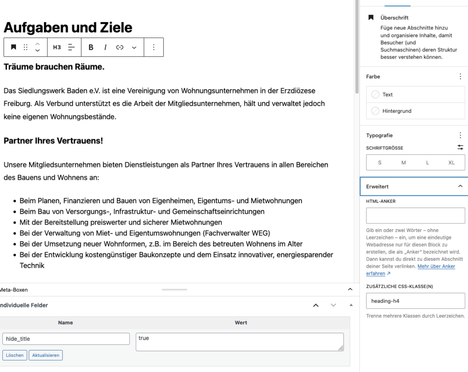Click the Löschen button

tap(15, 355)
